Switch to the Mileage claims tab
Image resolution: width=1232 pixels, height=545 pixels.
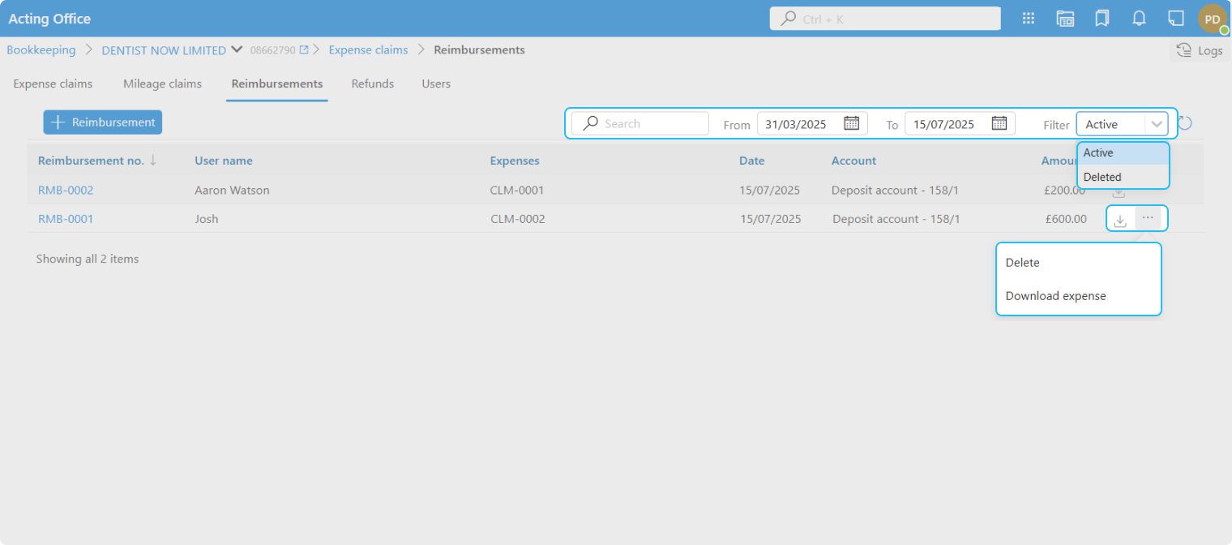point(162,84)
